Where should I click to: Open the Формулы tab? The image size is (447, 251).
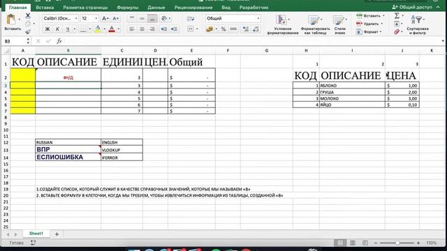tap(127, 8)
